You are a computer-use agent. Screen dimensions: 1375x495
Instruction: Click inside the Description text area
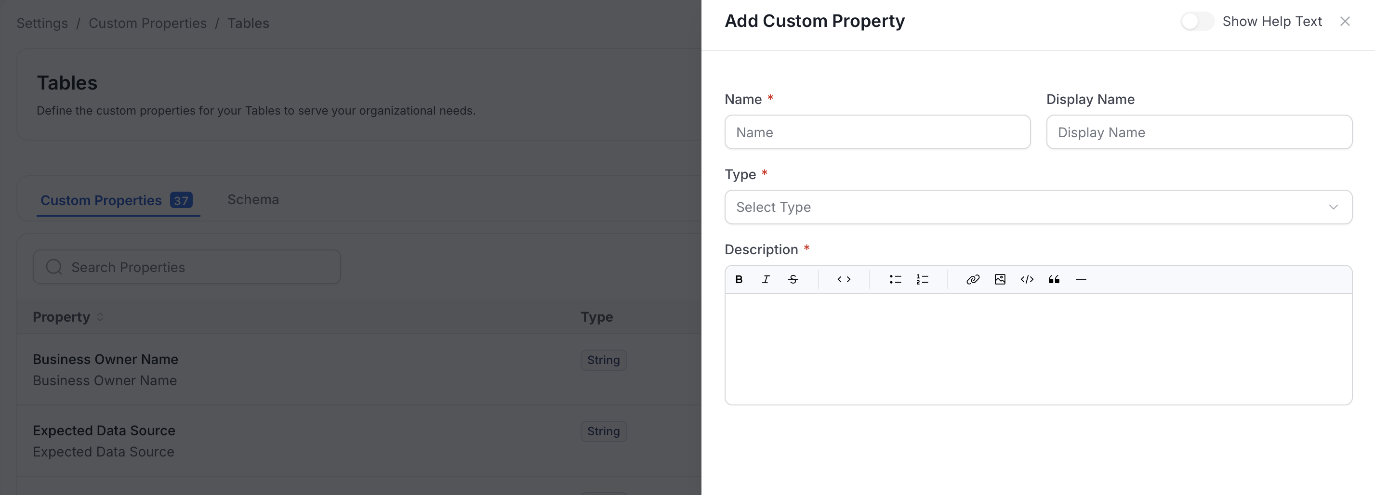[x=1038, y=349]
